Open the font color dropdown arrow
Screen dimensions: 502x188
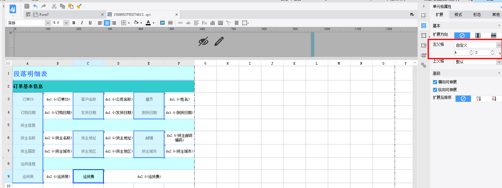(153, 23)
